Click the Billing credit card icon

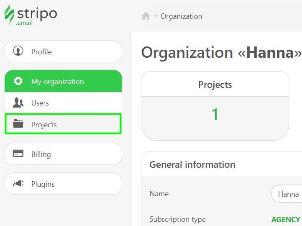coord(18,154)
